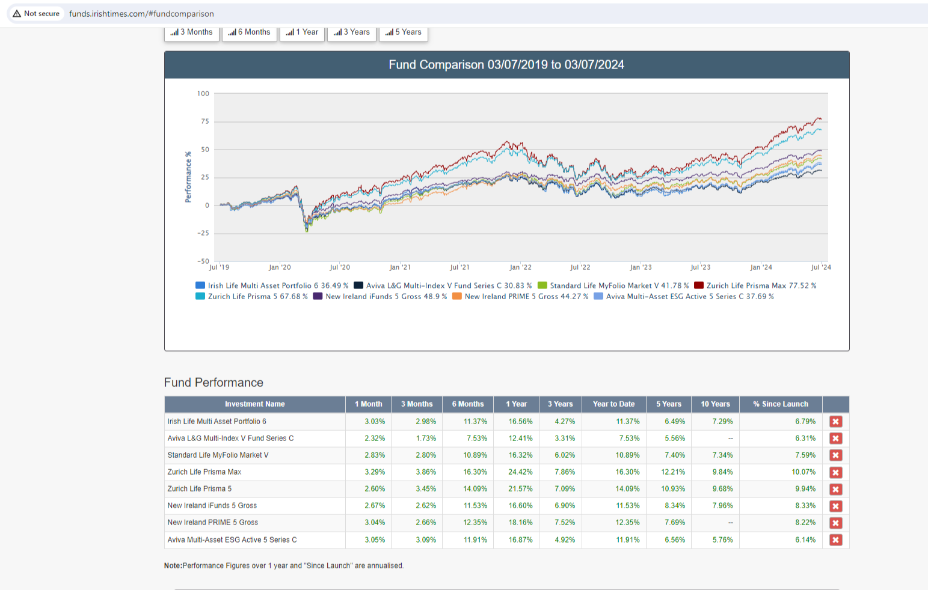The height and width of the screenshot is (590, 928).
Task: Click the 3 Months column header
Action: point(417,404)
